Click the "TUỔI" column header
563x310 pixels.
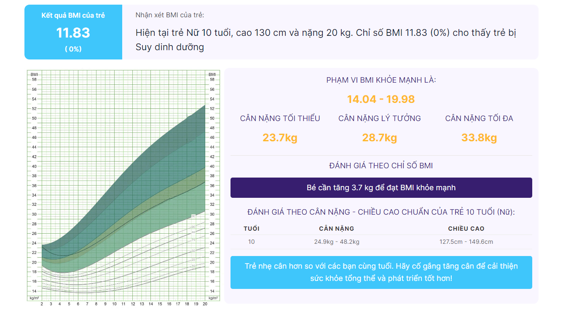pos(252,228)
